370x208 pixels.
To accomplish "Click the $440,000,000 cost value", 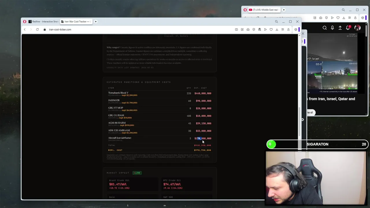I will point(203,93).
